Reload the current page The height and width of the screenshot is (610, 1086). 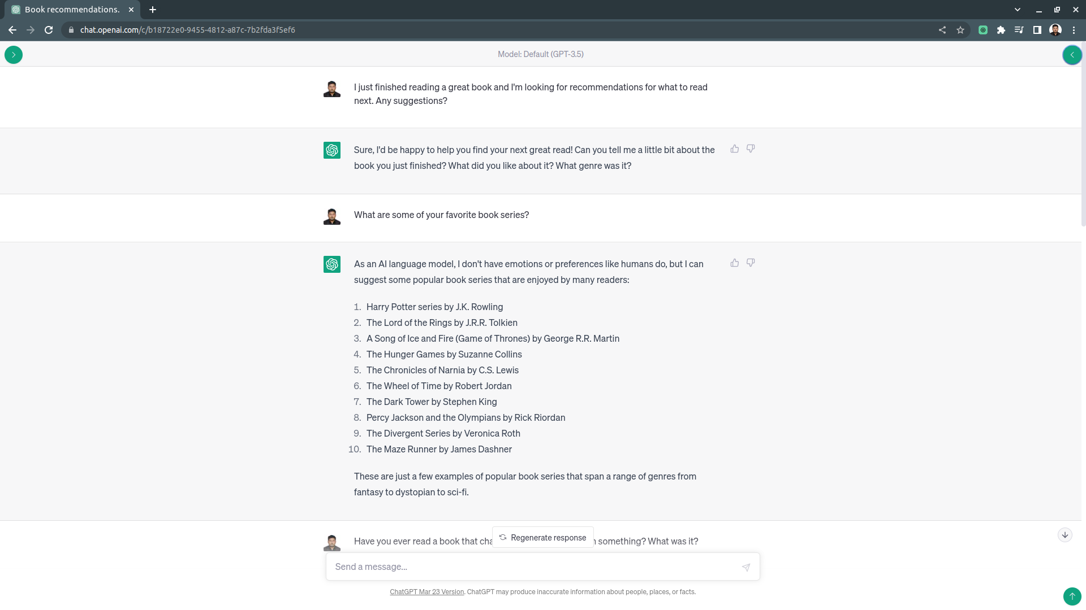[x=49, y=30]
